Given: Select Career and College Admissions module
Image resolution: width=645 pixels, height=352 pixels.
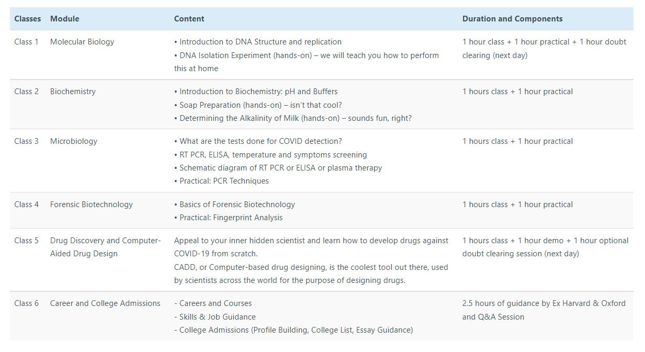Looking at the screenshot, I should point(105,303).
